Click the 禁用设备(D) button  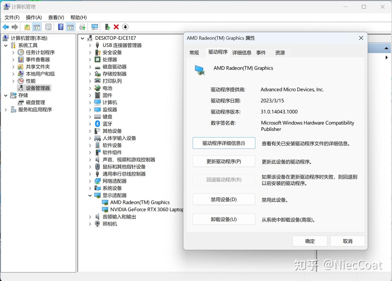224,199
